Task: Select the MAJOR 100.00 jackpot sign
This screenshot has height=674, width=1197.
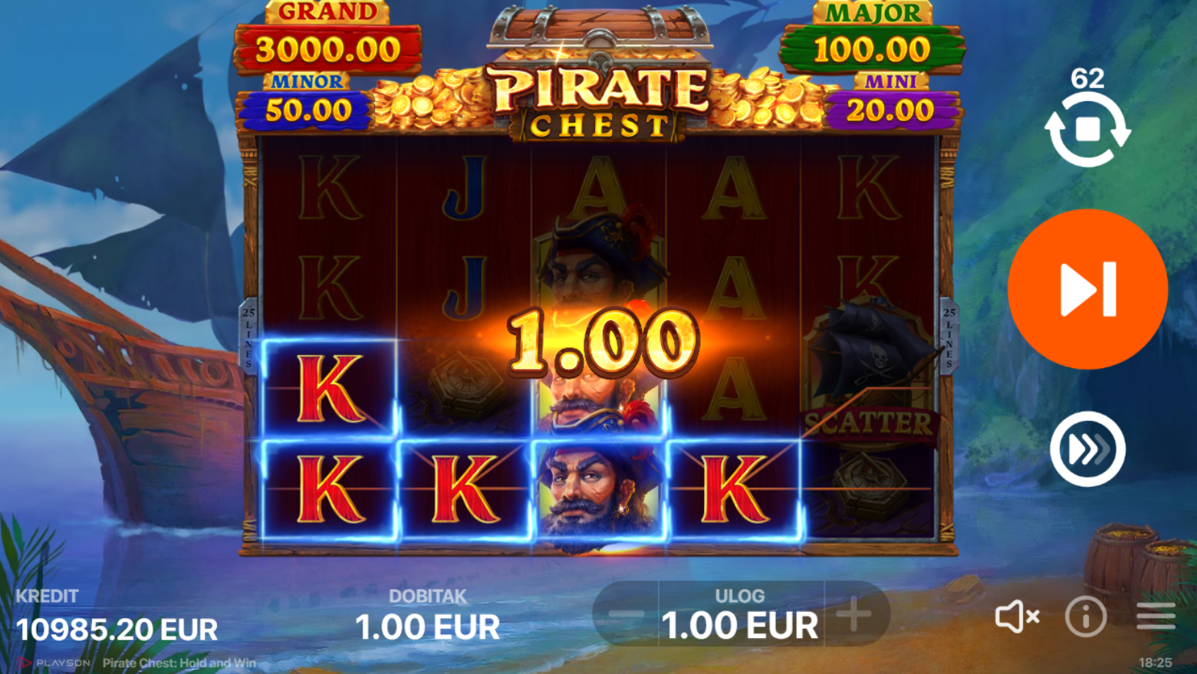Action: tap(872, 40)
